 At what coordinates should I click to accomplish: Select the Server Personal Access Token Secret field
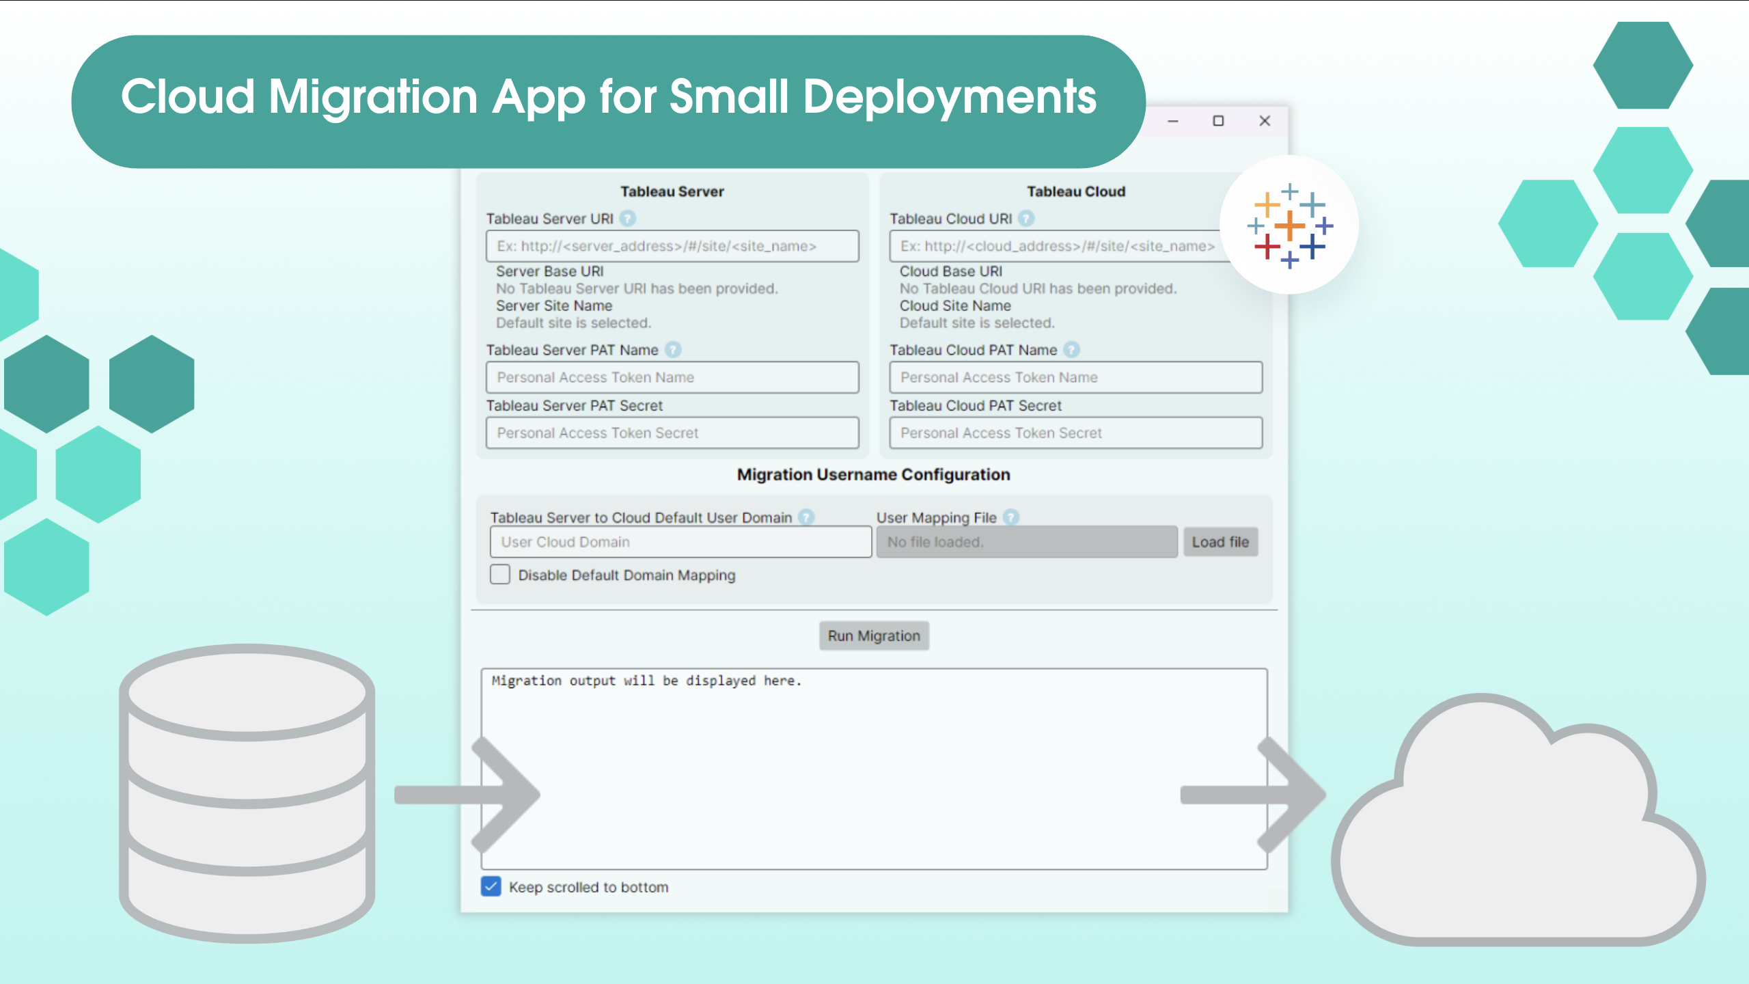[672, 433]
